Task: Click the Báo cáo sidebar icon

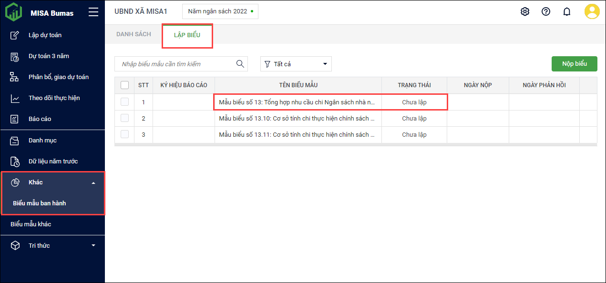Action: click(15, 119)
